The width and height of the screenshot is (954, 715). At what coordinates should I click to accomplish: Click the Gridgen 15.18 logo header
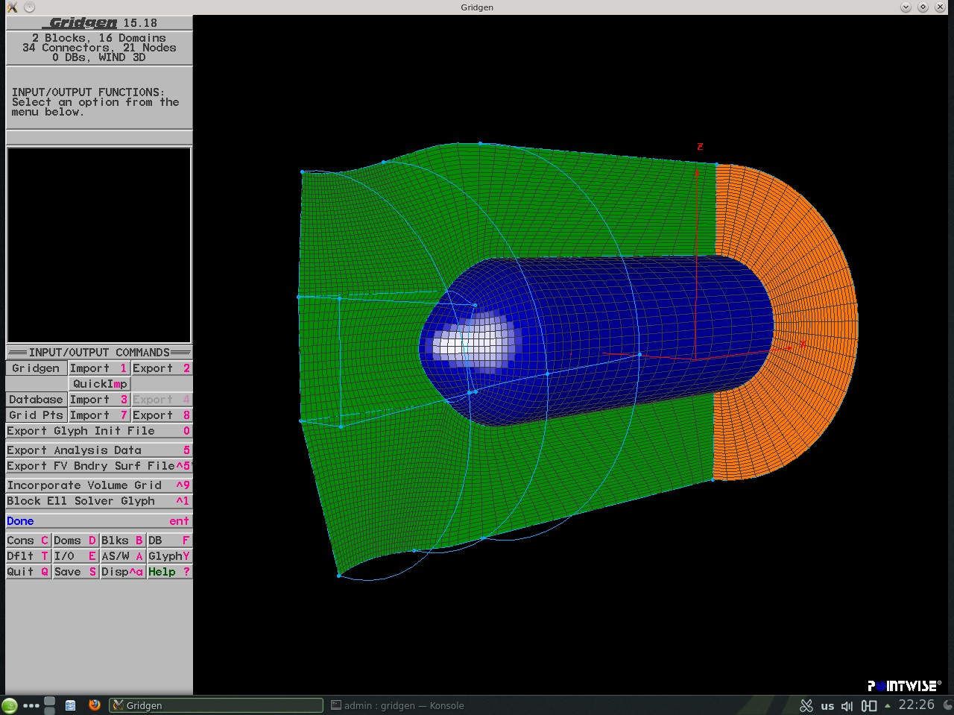[x=99, y=23]
